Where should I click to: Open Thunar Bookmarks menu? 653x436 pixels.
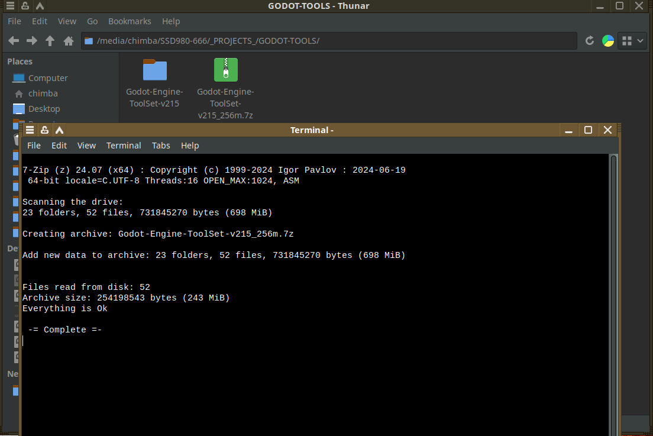(x=130, y=21)
